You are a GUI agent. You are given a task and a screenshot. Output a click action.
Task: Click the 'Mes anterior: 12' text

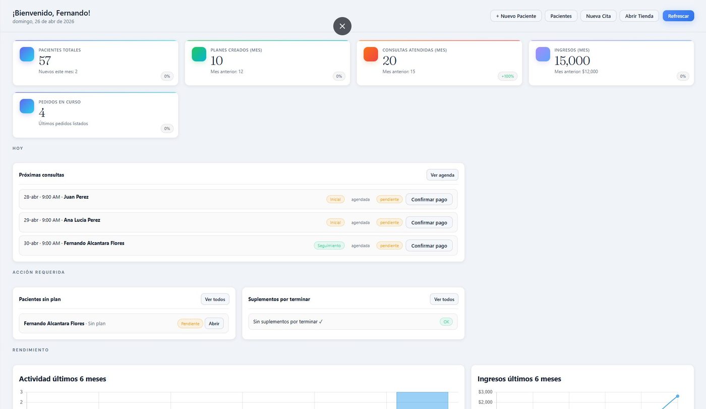click(x=227, y=72)
